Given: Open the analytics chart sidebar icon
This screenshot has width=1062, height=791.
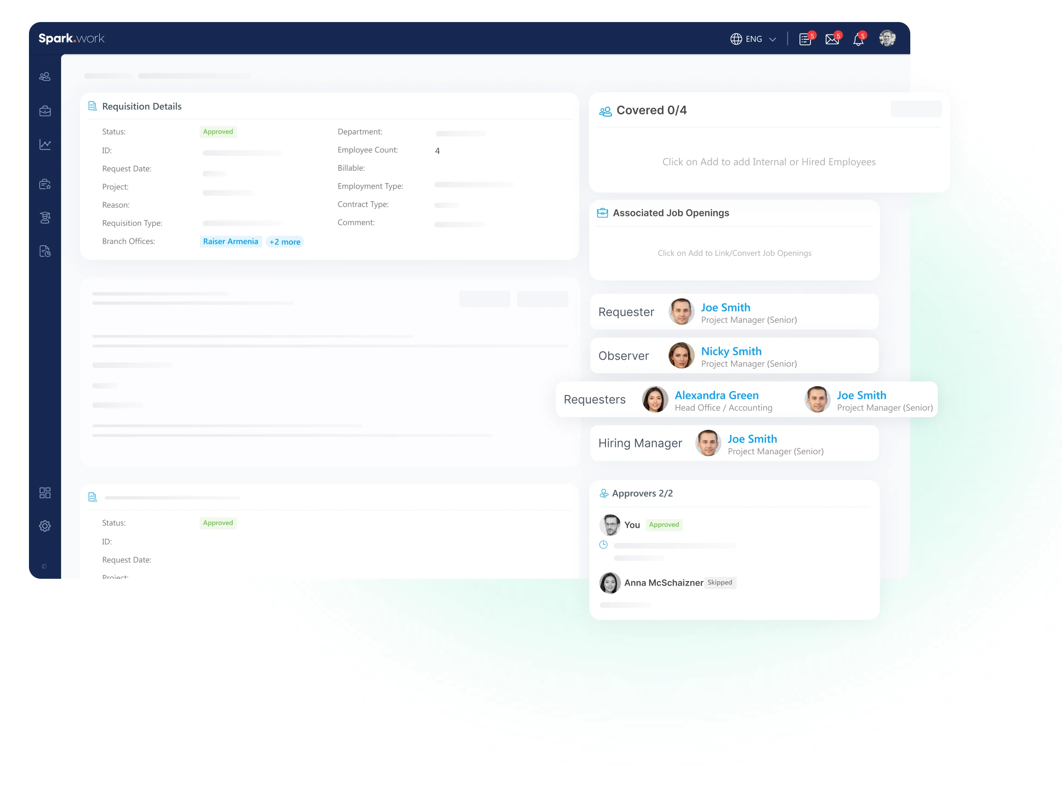Looking at the screenshot, I should click(45, 145).
